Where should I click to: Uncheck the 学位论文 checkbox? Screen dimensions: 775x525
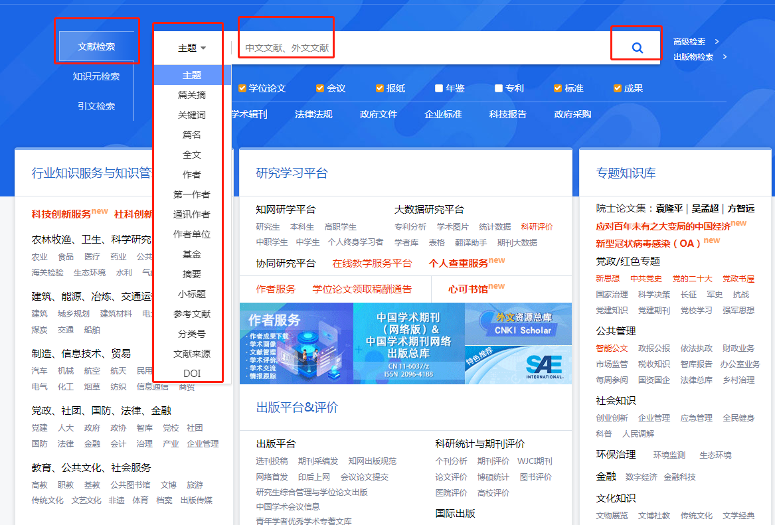pyautogui.click(x=242, y=88)
